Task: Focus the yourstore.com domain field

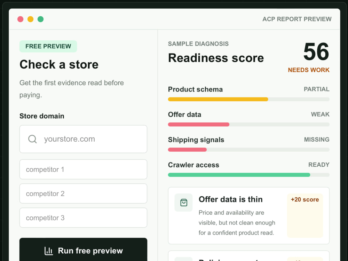Action: (x=83, y=139)
